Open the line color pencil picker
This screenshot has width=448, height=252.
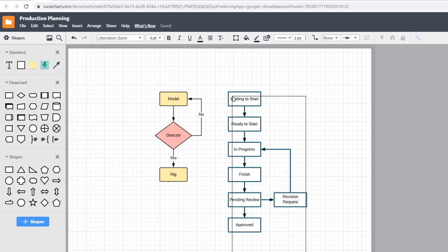[257, 38]
